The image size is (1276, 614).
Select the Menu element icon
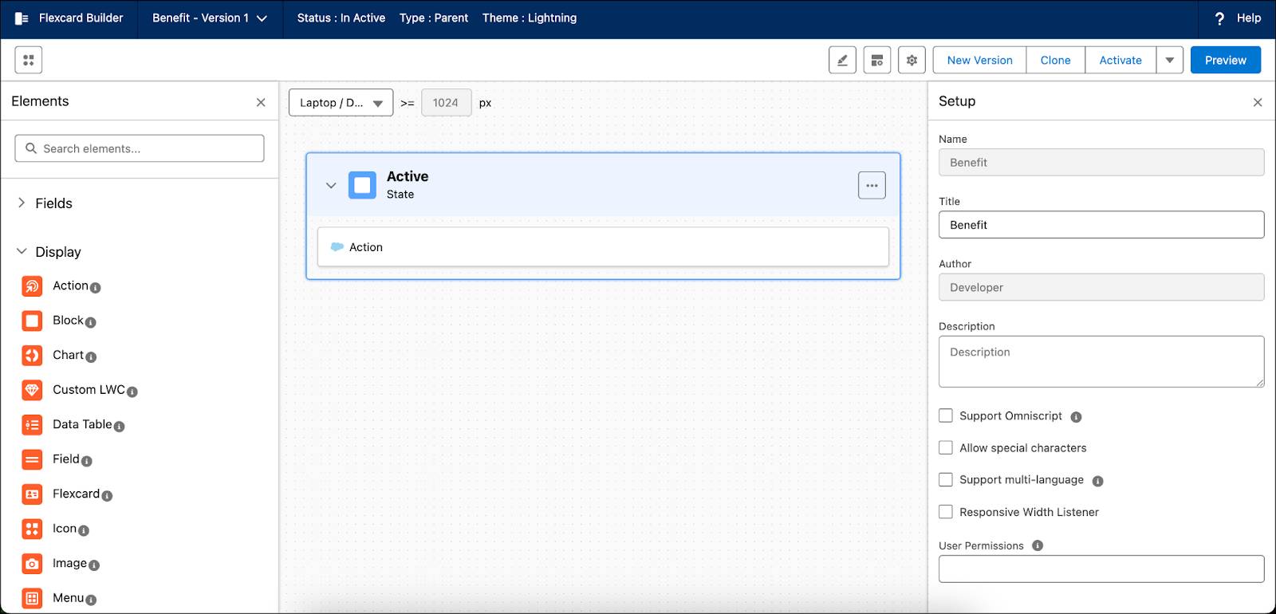pos(32,598)
